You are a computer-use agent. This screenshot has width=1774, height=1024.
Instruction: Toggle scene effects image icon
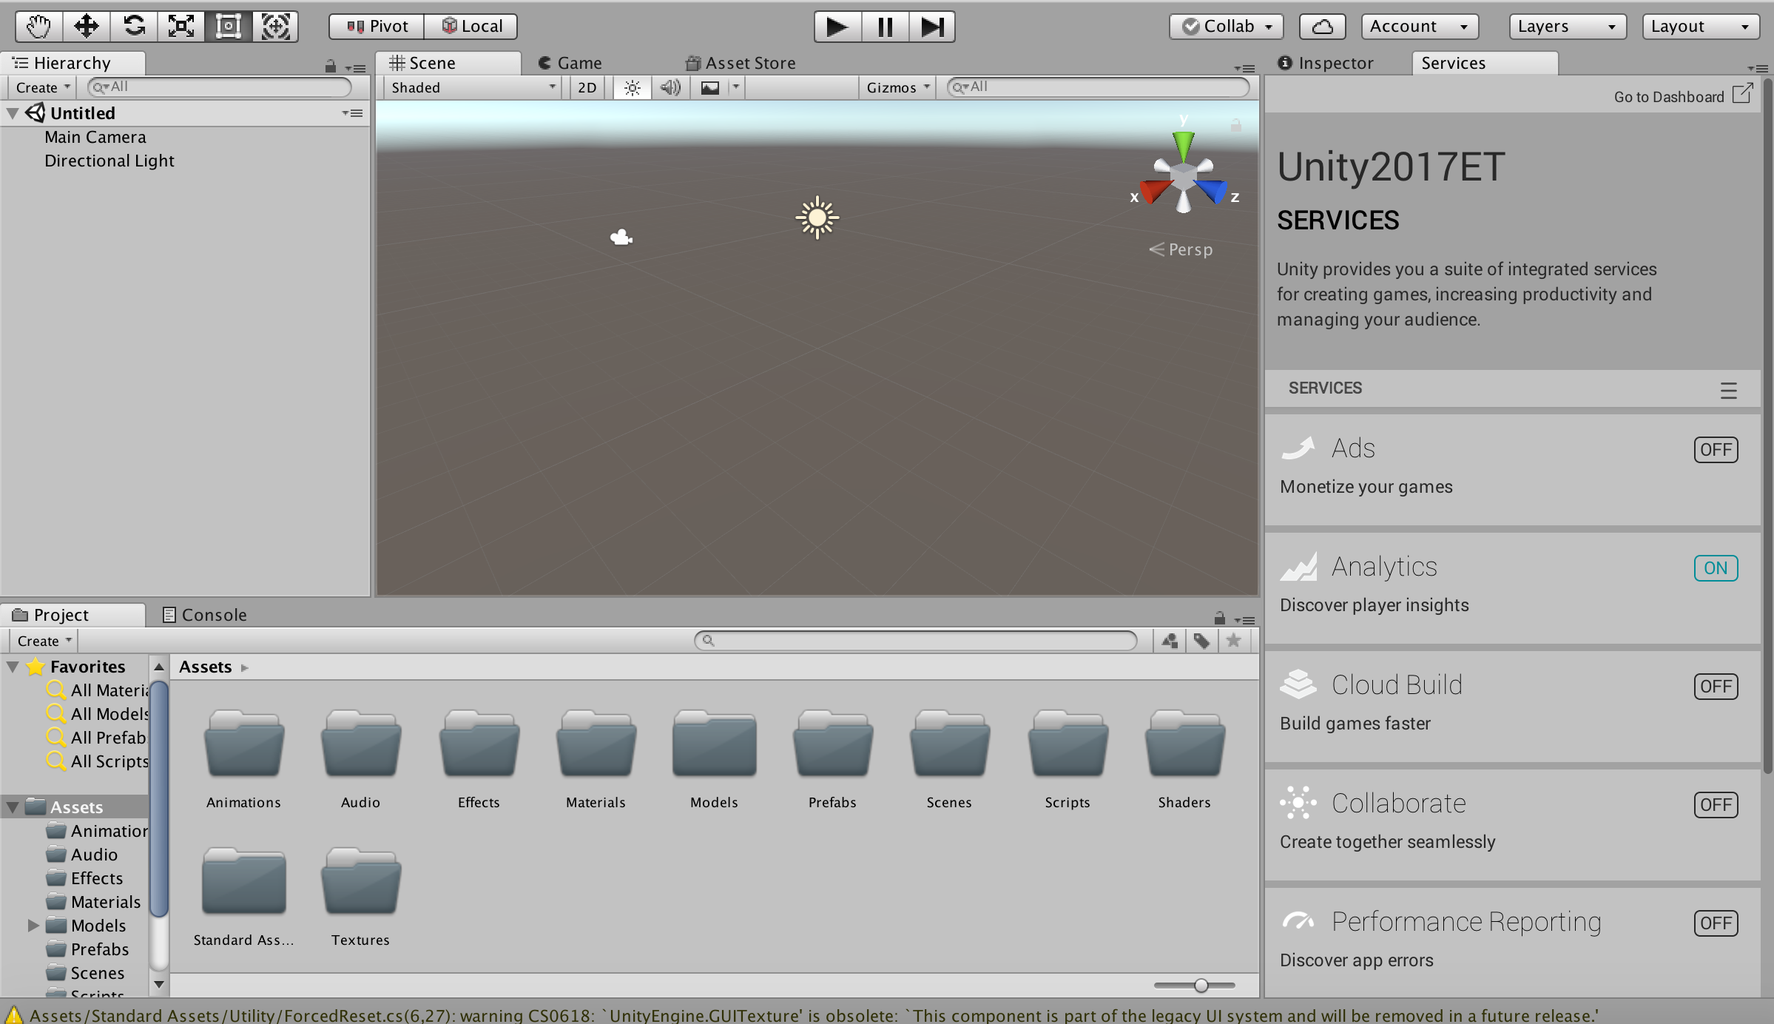click(710, 87)
